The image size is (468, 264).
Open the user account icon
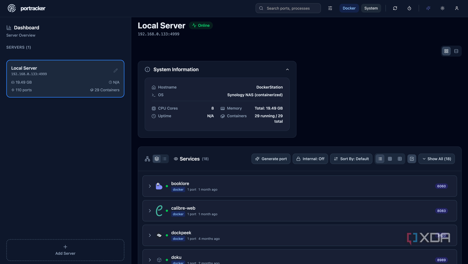(457, 8)
